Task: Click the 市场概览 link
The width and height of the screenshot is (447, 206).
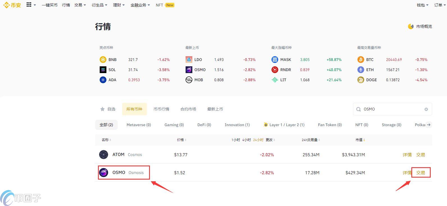Action: tap(420, 26)
